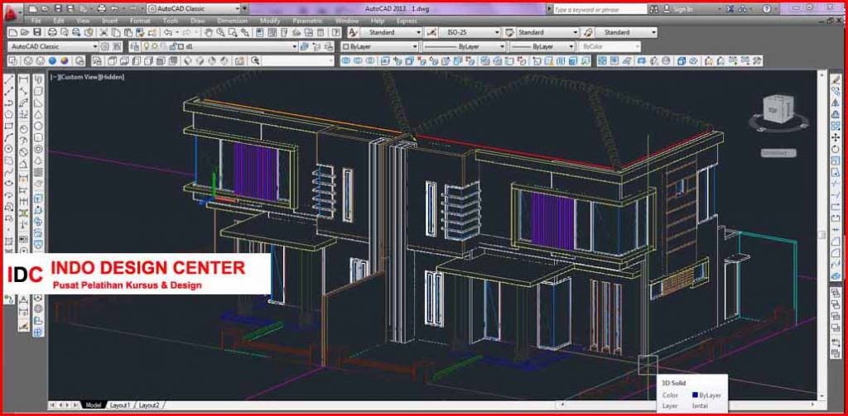Screen dimensions: 848x416
Task: Open the Parametric menu
Action: pos(307,21)
